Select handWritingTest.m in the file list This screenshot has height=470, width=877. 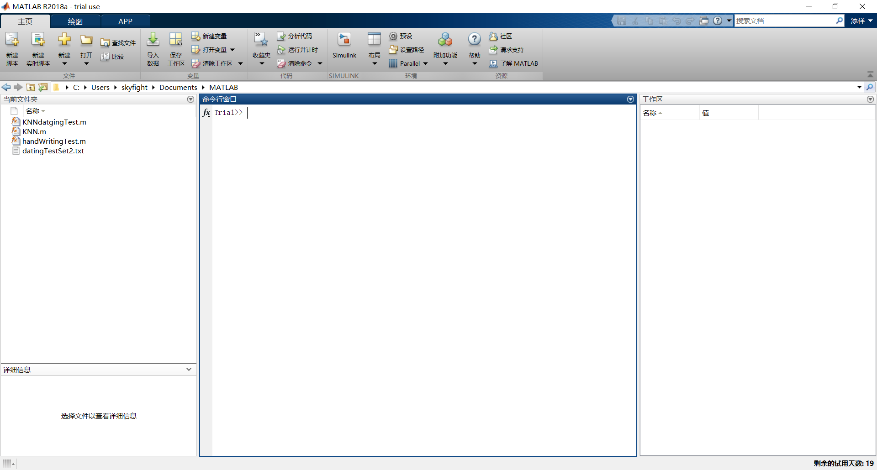click(54, 141)
